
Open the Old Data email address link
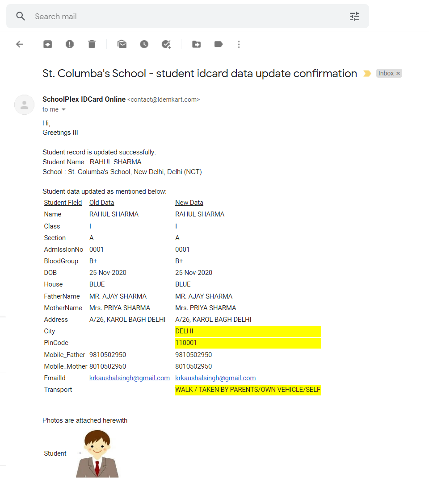click(x=130, y=378)
